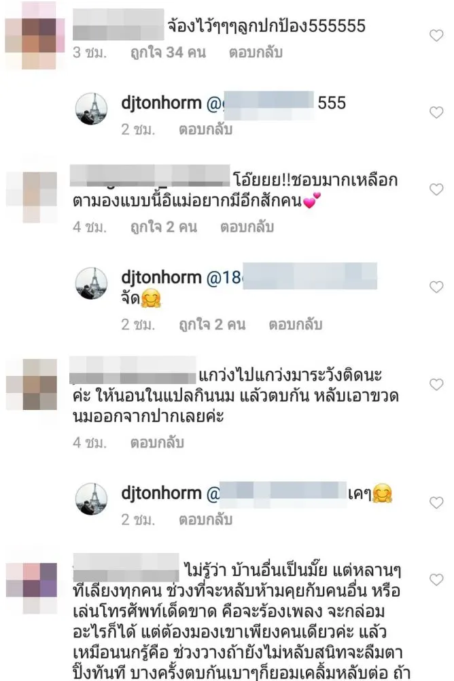Heart the comment starting with ไม่รู้ว่า บ้านอื่น

436,580
